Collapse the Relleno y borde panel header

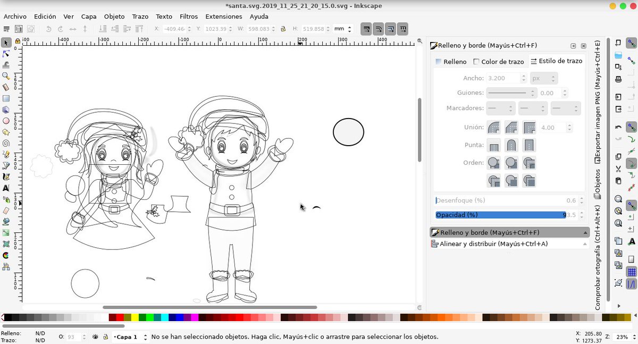click(x=509, y=232)
